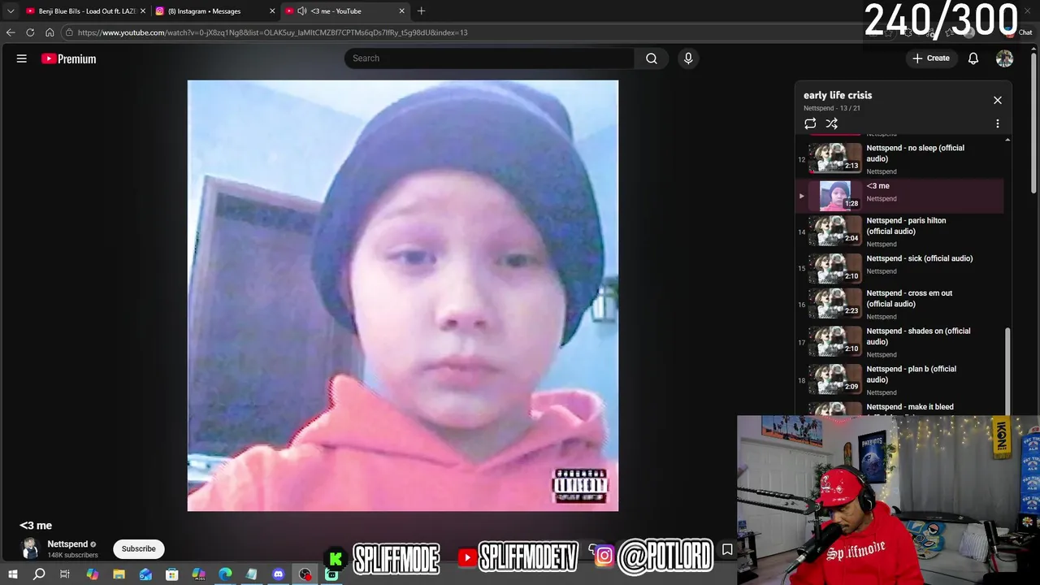Screen dimensions: 1040x585
Task: Open the account avatar menu
Action: (x=1005, y=58)
